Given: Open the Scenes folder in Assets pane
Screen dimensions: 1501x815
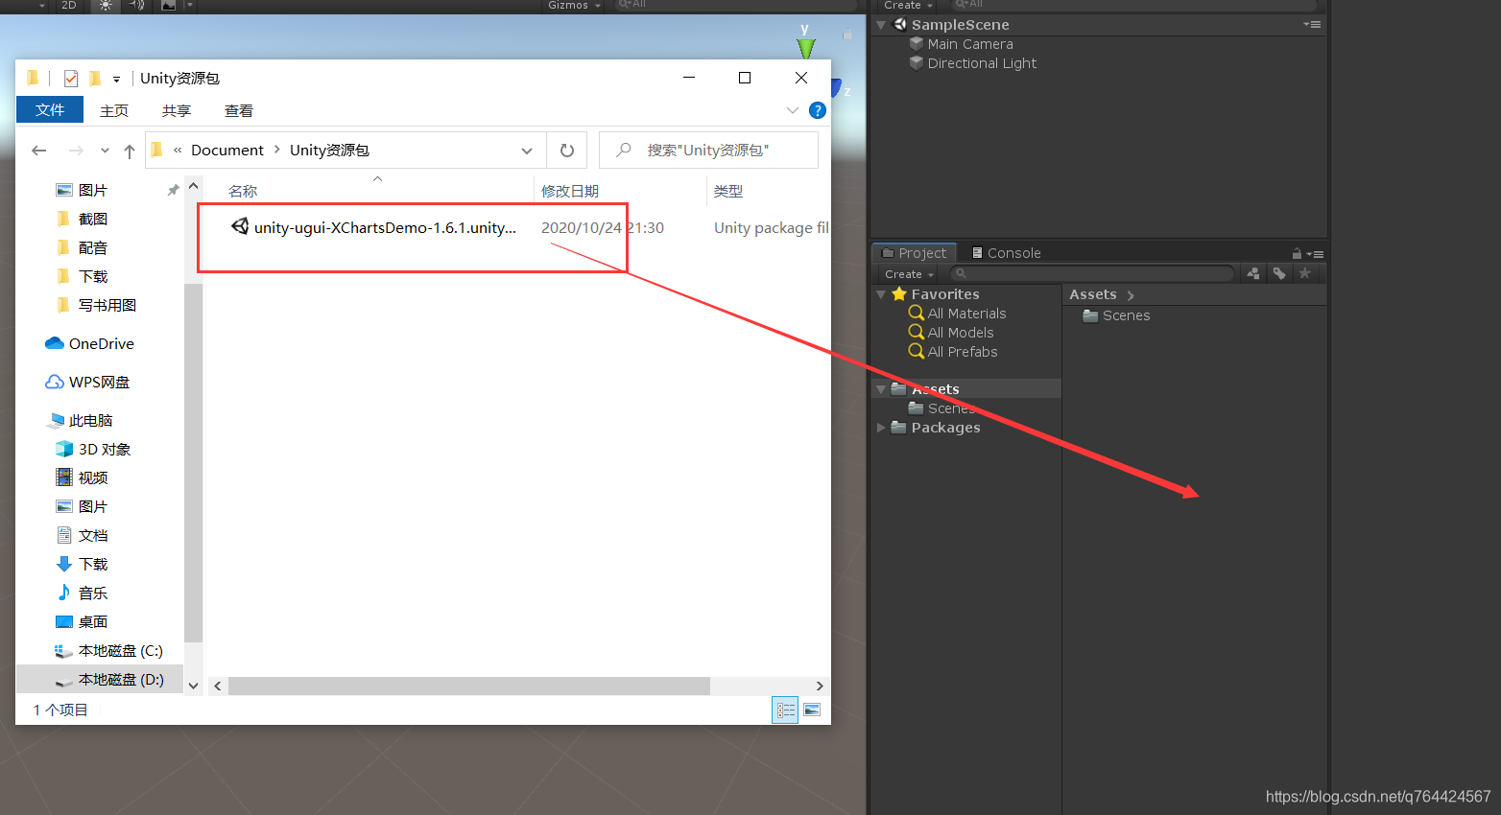Looking at the screenshot, I should (1116, 315).
